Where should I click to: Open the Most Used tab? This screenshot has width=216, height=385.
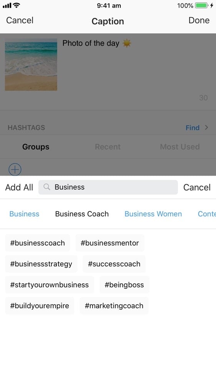point(180,147)
